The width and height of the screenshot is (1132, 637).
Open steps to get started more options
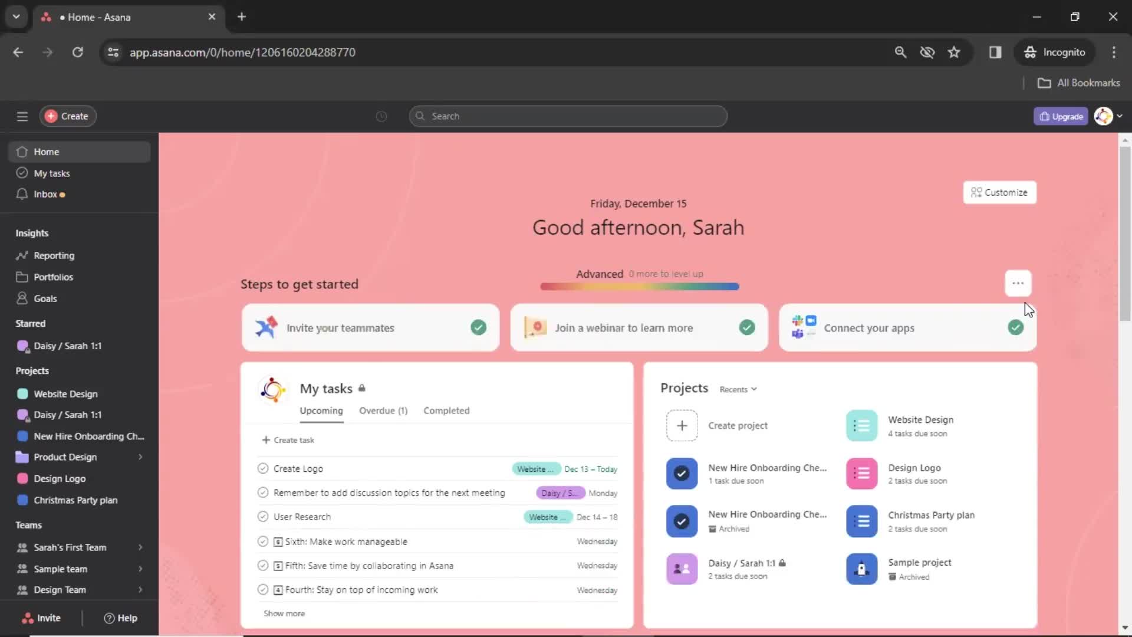tap(1018, 283)
